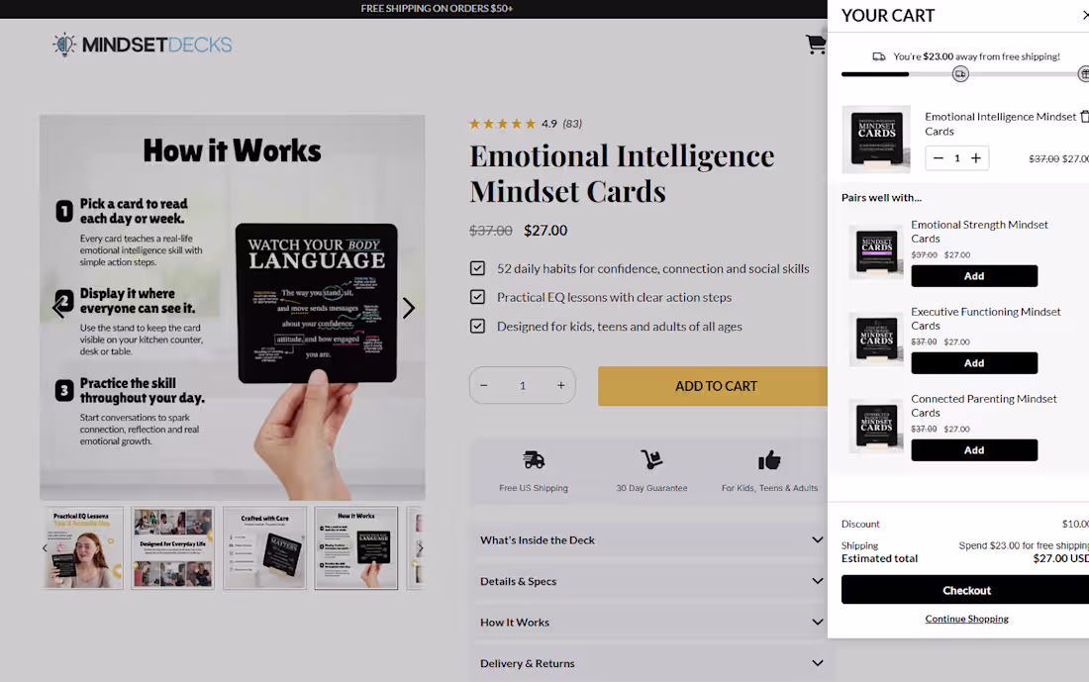Click the truck milestone on shipping progress bar

960,73
